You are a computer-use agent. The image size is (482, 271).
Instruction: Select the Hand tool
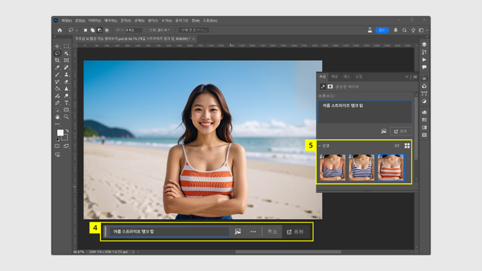(x=57, y=117)
